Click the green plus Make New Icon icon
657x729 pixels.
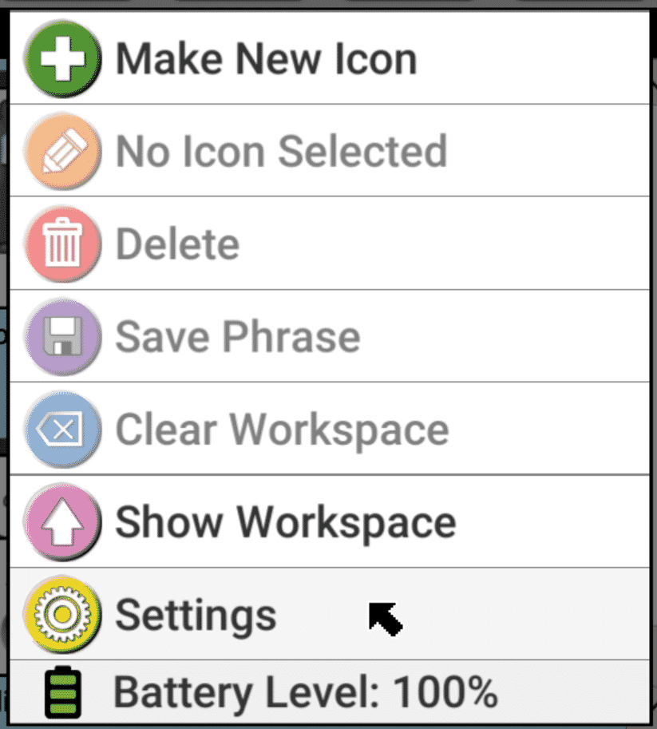pyautogui.click(x=63, y=59)
